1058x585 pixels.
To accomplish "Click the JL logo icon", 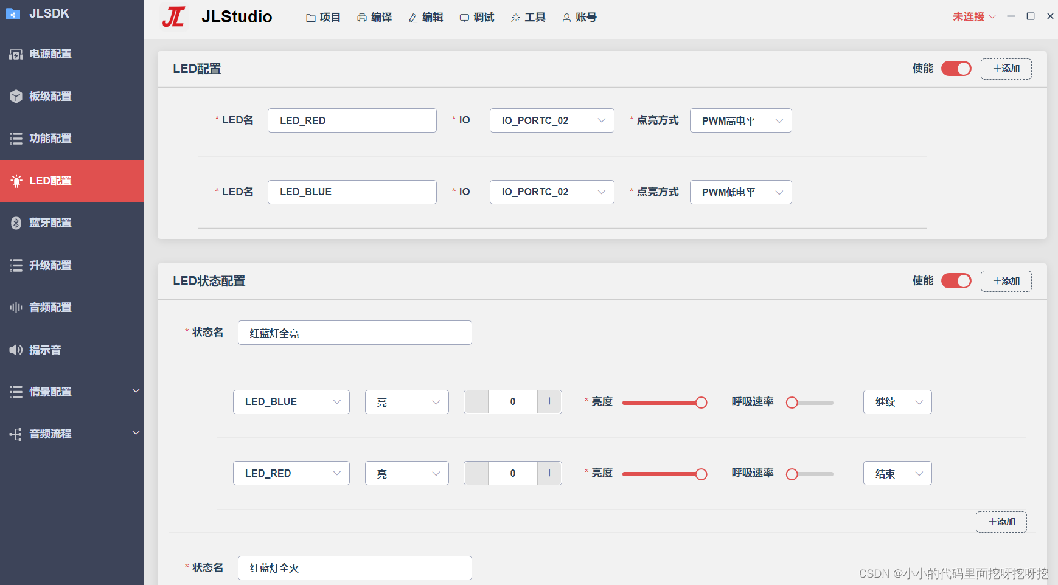I will (x=174, y=17).
